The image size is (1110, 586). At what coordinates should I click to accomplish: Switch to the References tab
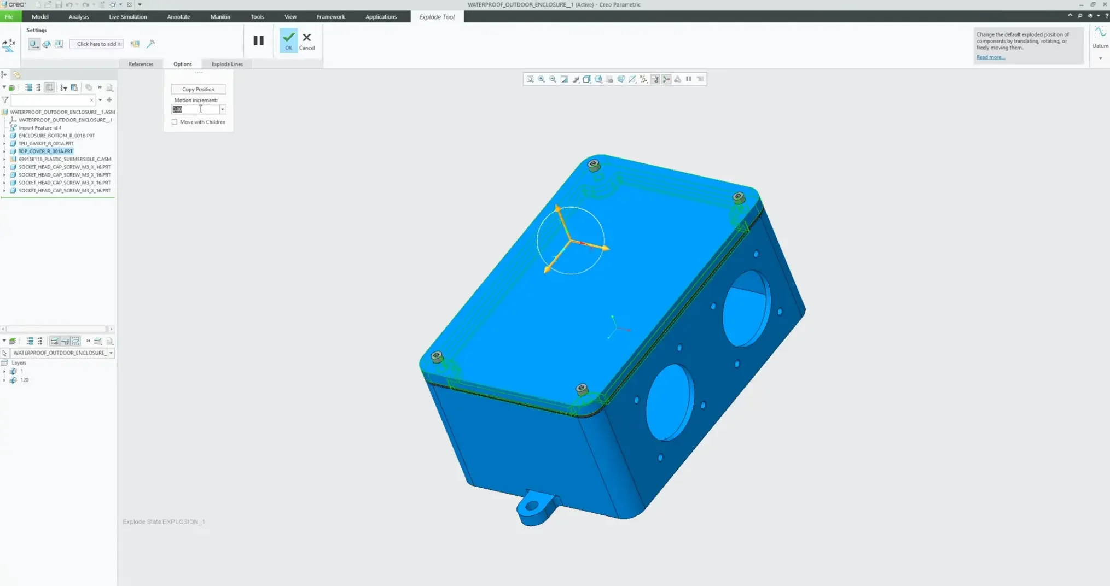click(x=141, y=64)
